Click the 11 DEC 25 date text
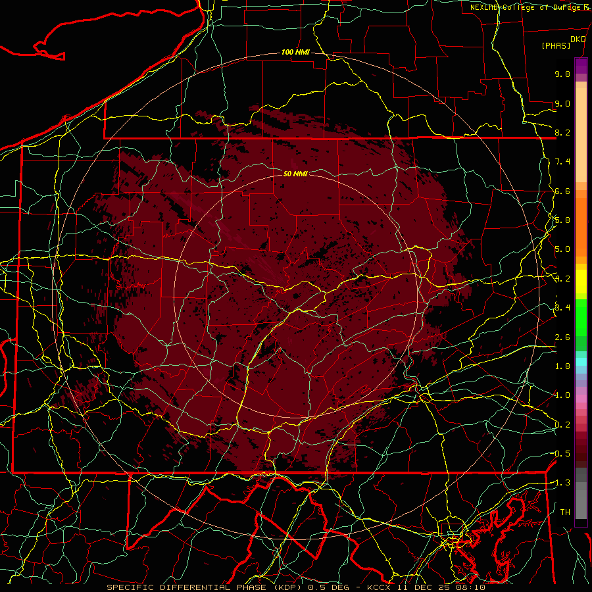This screenshot has width=592, height=592. [x=422, y=587]
